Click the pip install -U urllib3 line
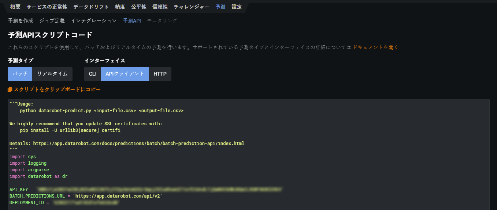Screen dimensions: 497x210 point(70,130)
